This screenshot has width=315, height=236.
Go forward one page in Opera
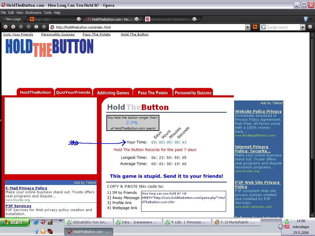tap(21, 27)
